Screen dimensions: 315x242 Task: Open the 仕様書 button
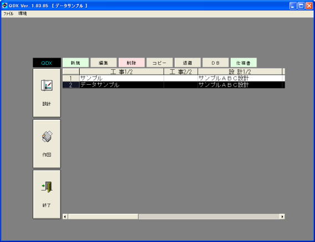[243, 63]
